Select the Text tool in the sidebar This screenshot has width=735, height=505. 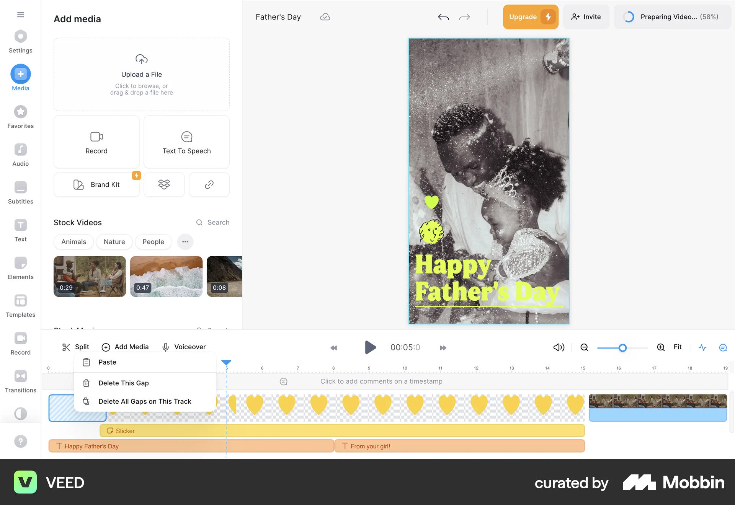pyautogui.click(x=20, y=229)
